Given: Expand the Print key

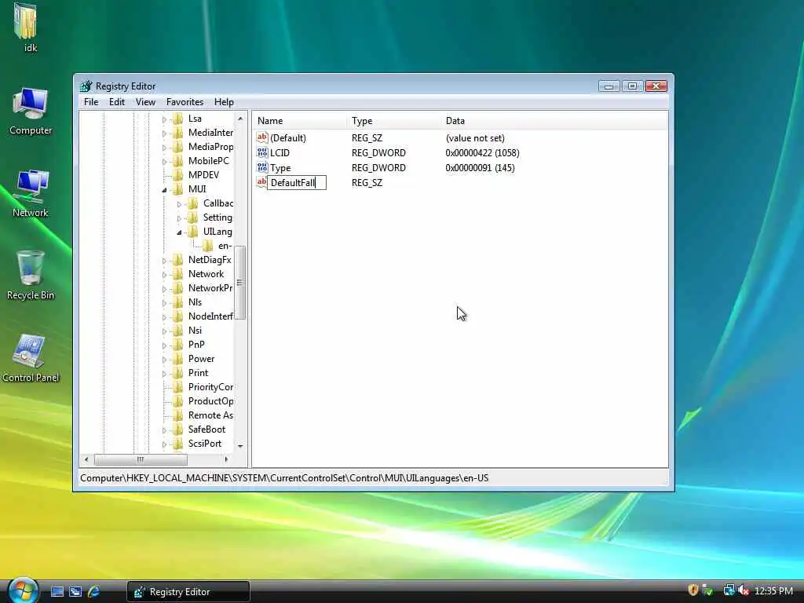Looking at the screenshot, I should coord(164,374).
